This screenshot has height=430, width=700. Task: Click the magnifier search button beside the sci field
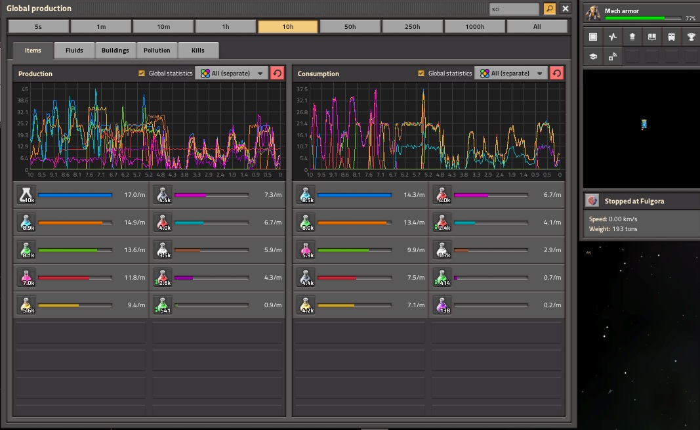click(x=550, y=9)
